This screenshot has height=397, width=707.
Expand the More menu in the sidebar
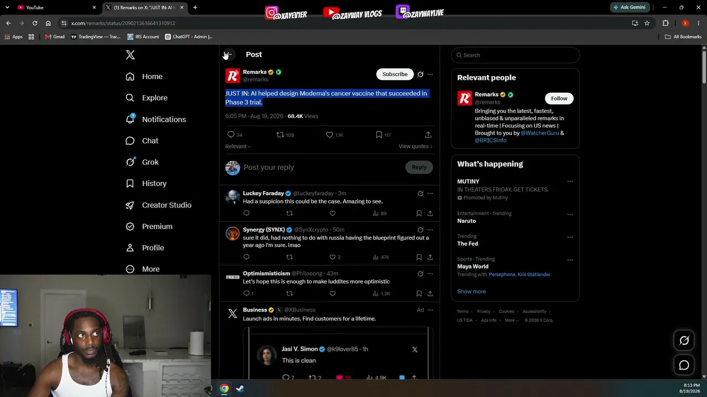coord(143,269)
